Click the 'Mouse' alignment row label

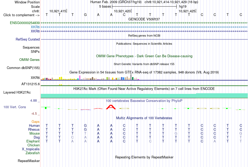click(34, 134)
